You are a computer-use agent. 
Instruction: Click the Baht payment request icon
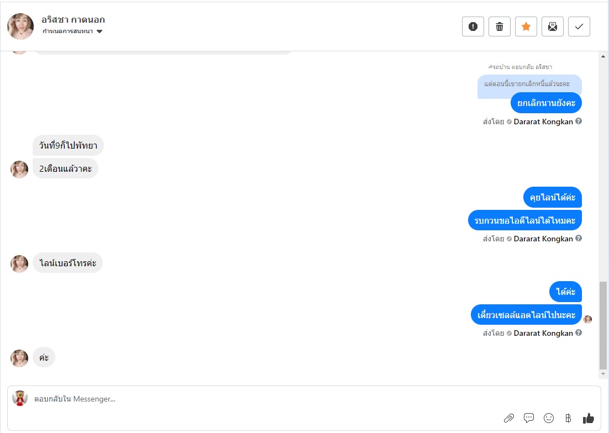[568, 418]
